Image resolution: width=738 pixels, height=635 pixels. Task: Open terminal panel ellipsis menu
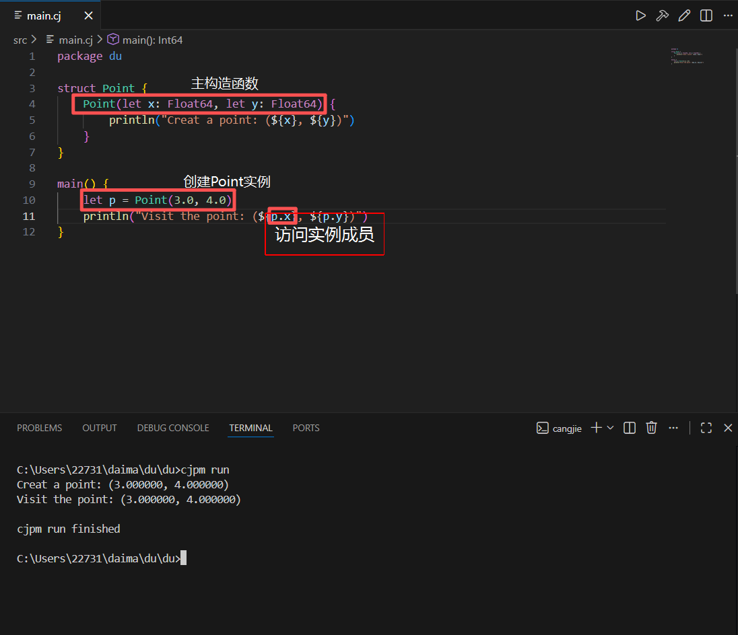pyautogui.click(x=673, y=428)
